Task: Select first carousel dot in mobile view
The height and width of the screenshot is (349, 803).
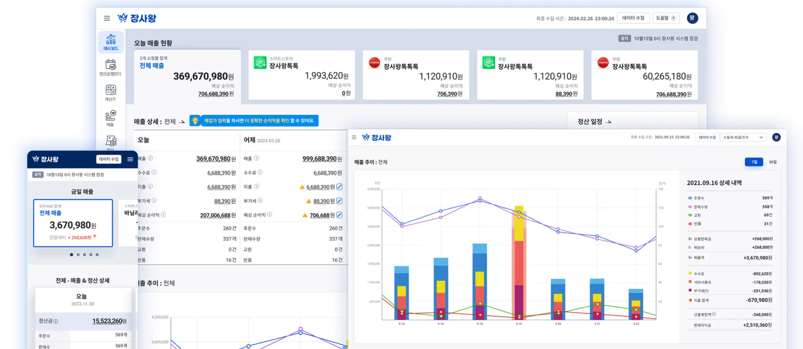Action: 72,255
